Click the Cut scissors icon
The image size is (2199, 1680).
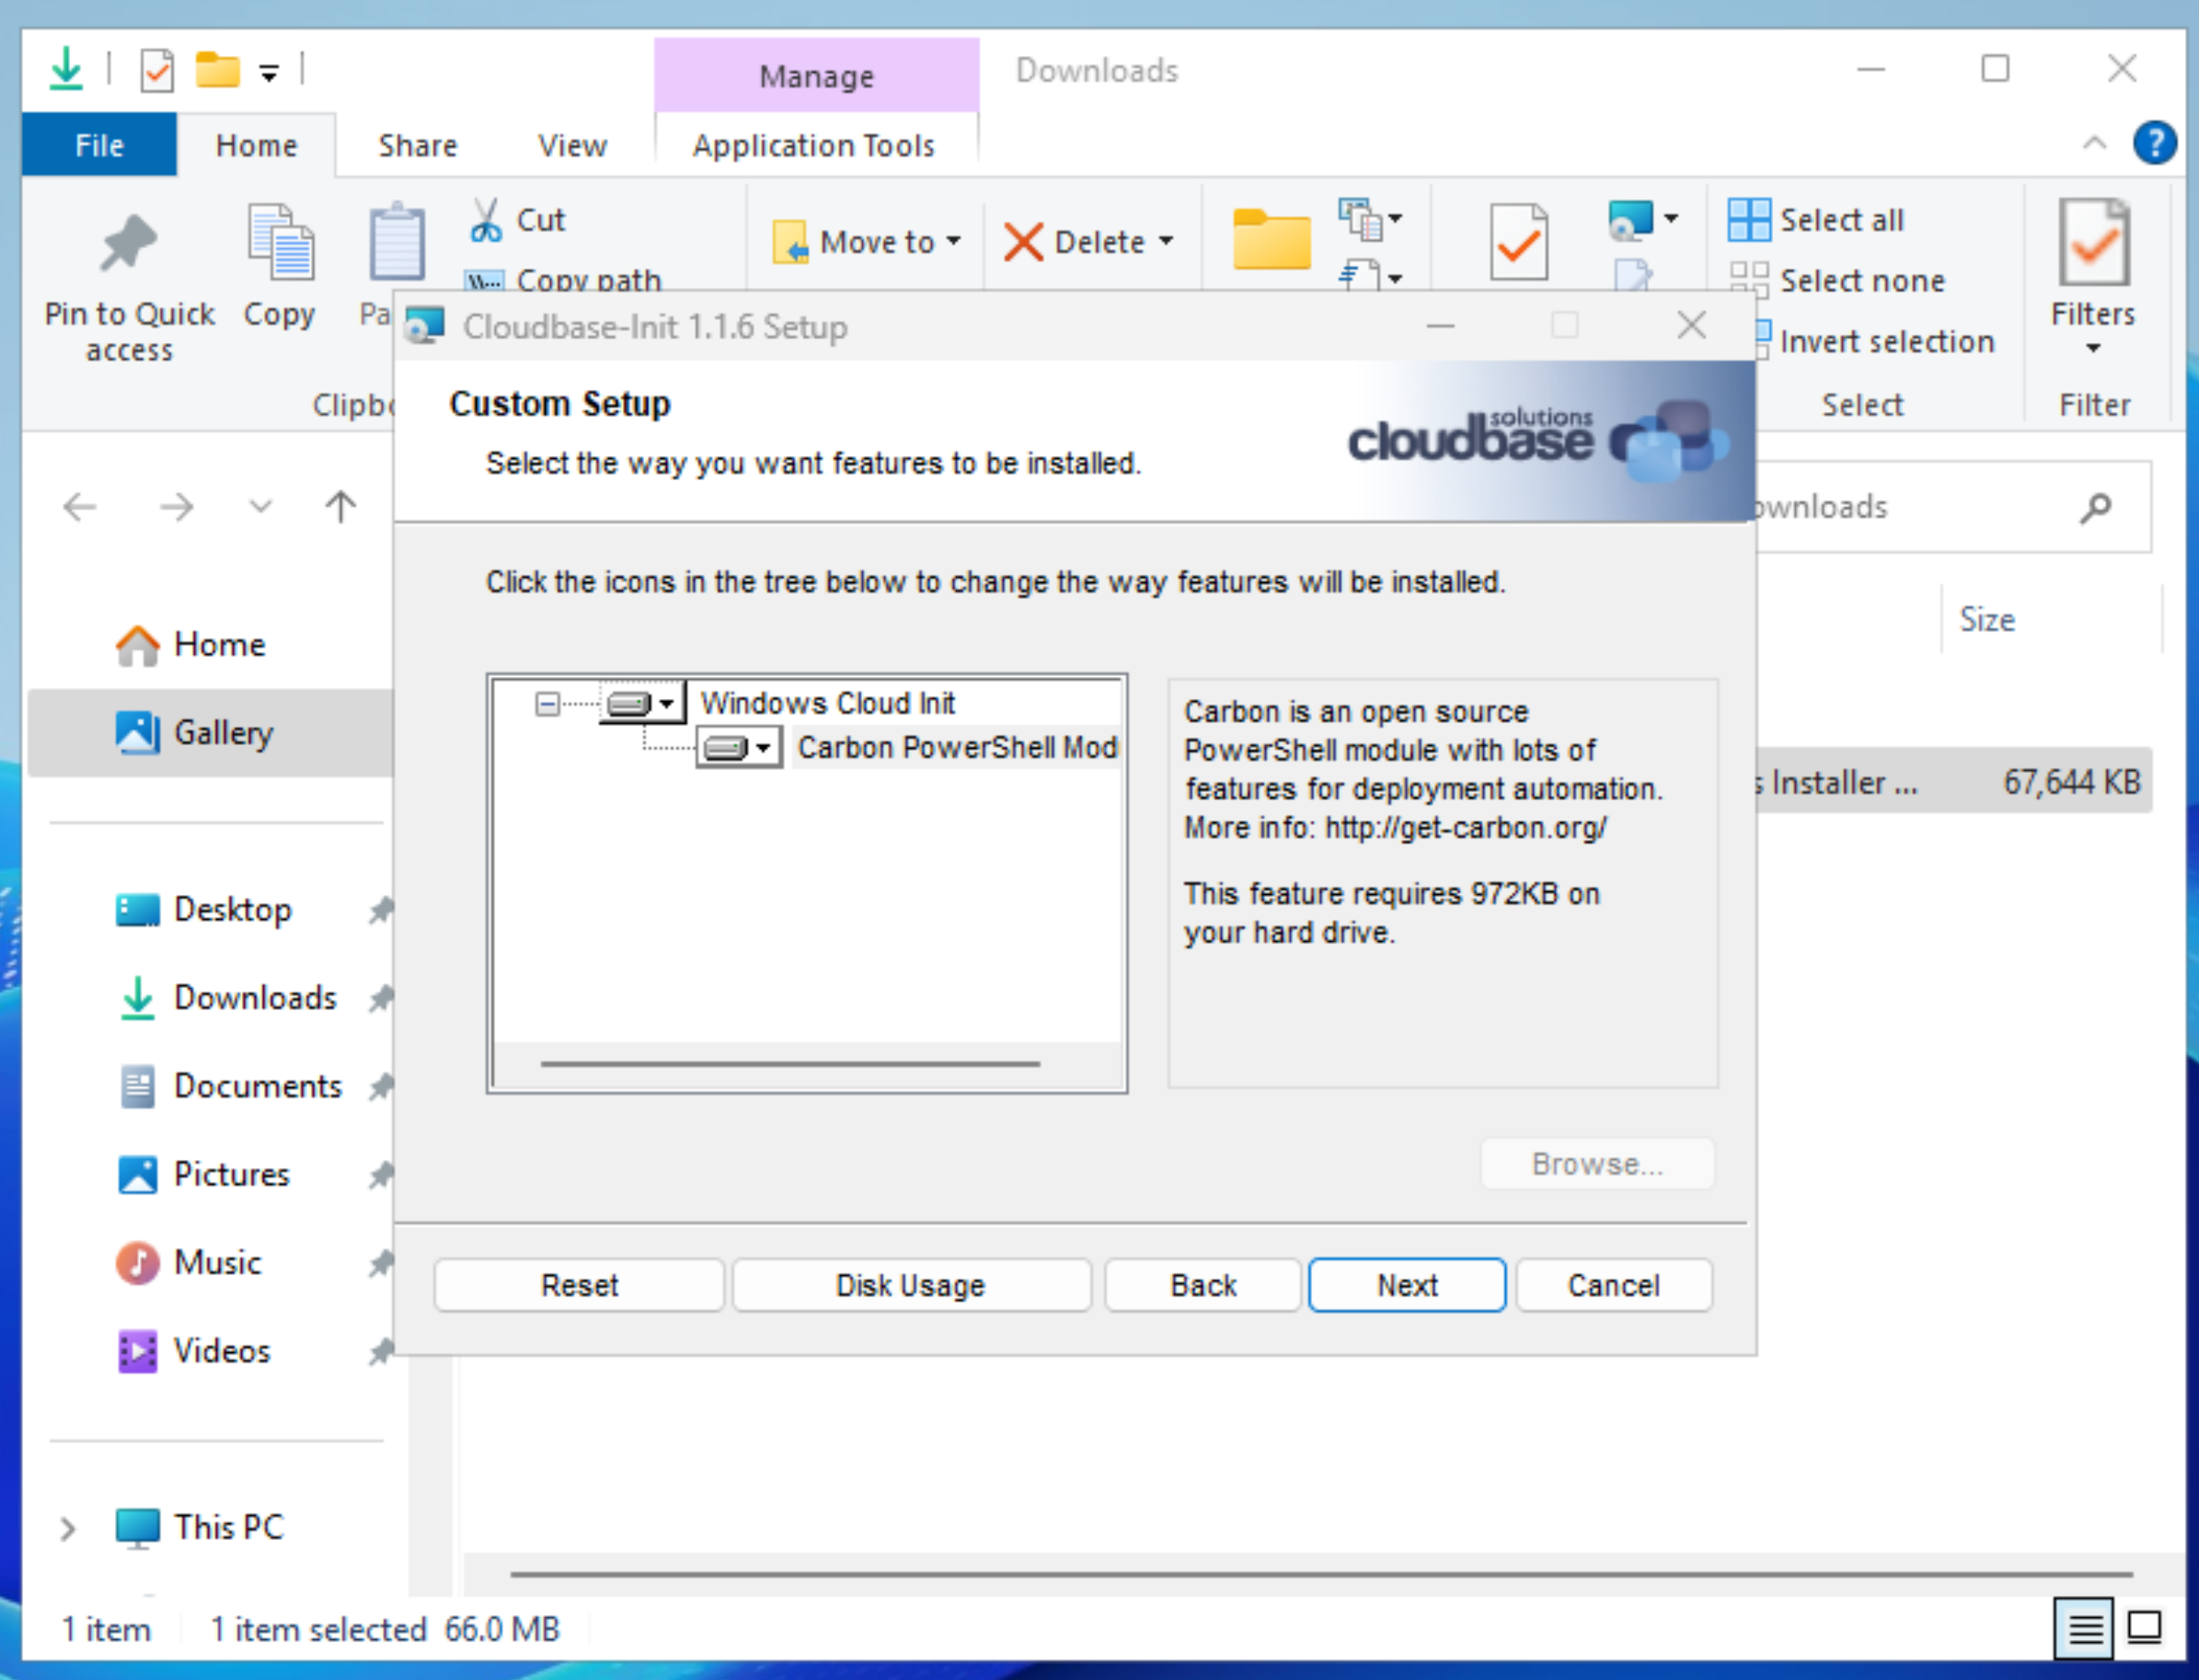point(486,219)
